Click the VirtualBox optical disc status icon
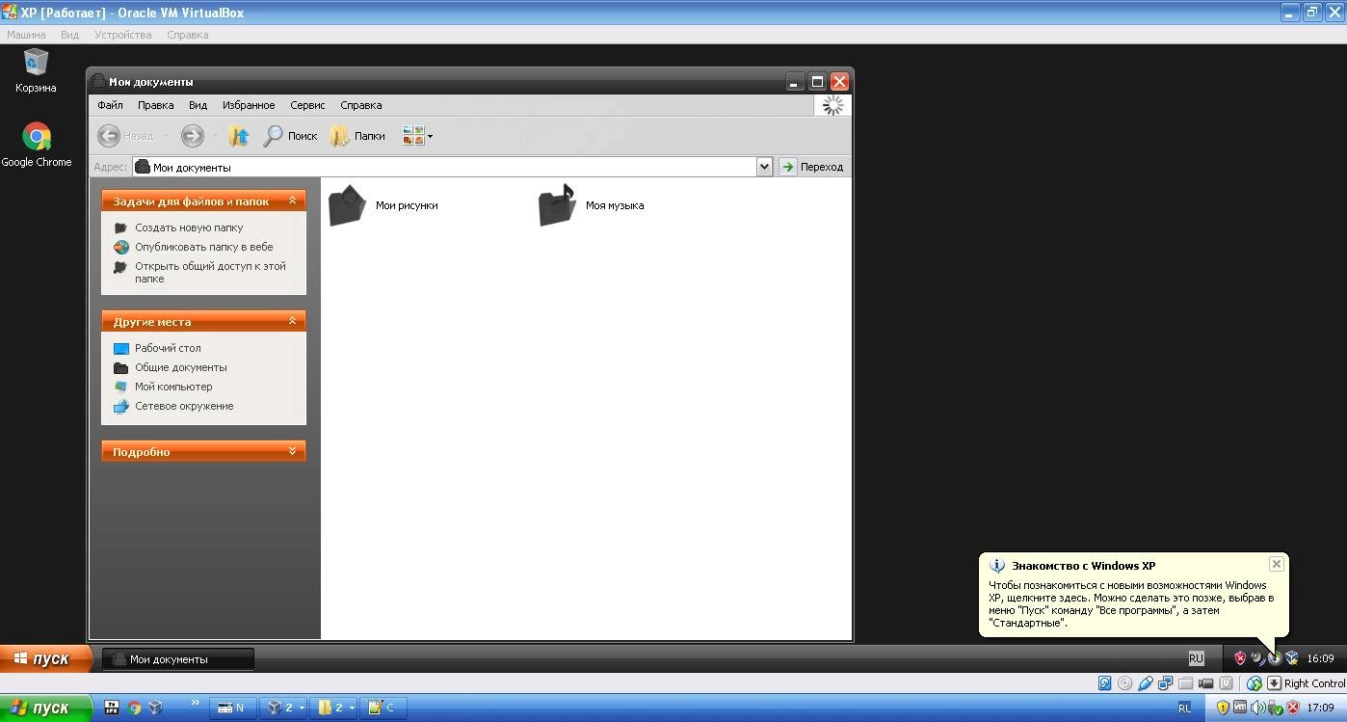The image size is (1347, 722). click(1124, 682)
